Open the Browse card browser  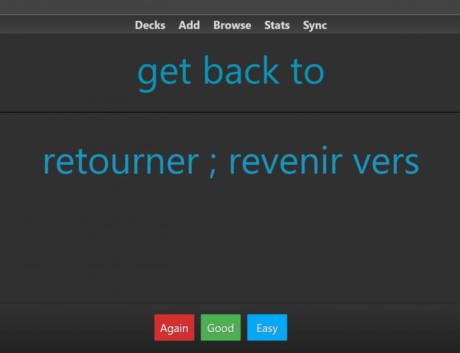coord(232,25)
